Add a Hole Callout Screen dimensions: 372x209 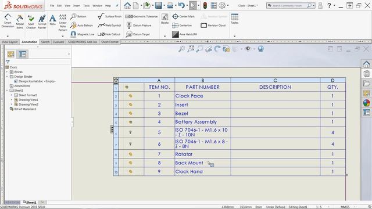(109, 34)
